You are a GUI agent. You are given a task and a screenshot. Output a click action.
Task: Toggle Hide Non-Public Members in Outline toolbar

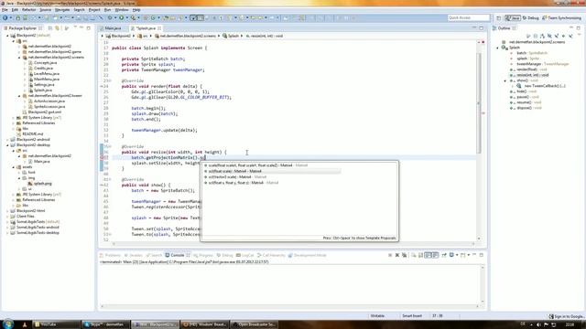pyautogui.click(x=564, y=36)
